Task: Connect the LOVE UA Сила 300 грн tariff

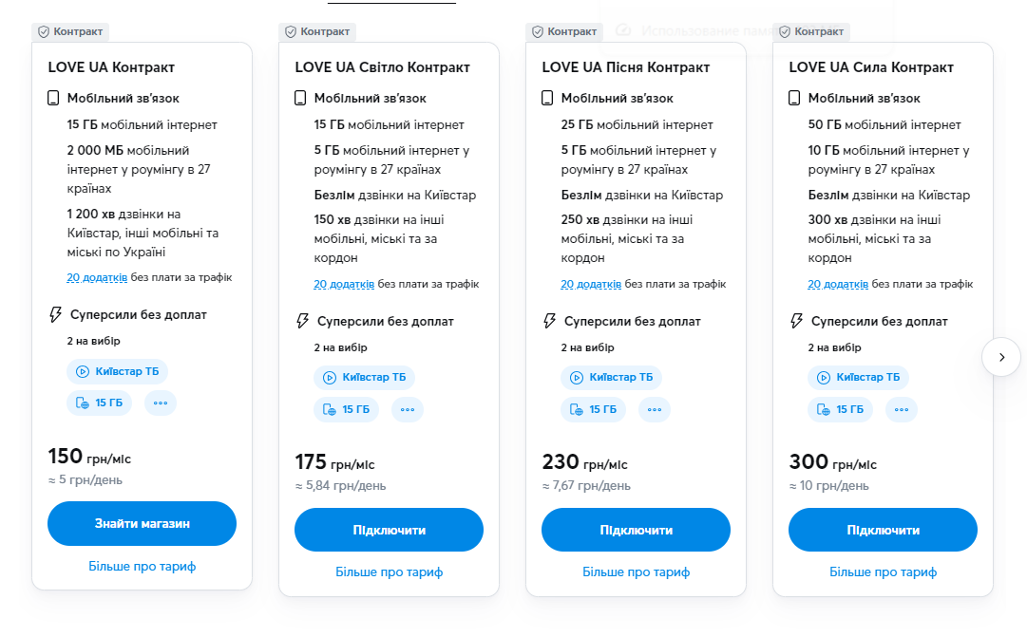Action: [x=883, y=530]
